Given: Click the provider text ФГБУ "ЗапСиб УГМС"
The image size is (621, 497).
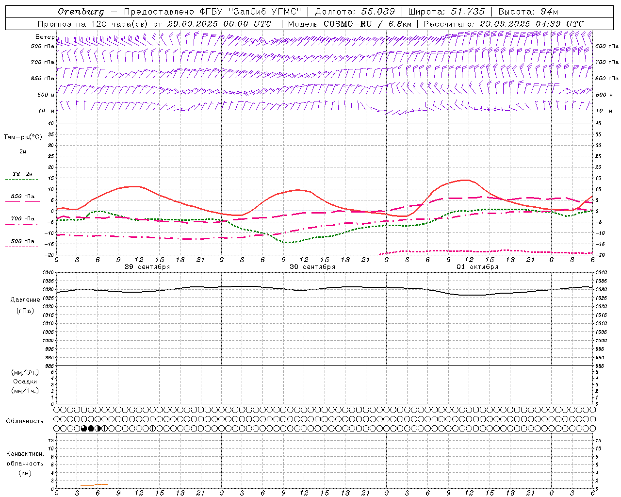Looking at the screenshot, I should [x=250, y=12].
